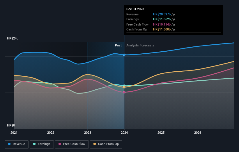Click the Revenue row label in tooltip
The height and width of the screenshot is (152, 239).
pyautogui.click(x=132, y=14)
